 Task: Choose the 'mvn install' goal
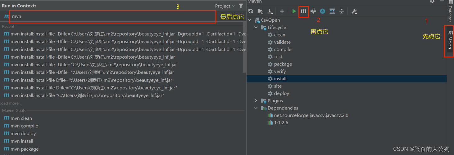pyautogui.click(x=22, y=141)
